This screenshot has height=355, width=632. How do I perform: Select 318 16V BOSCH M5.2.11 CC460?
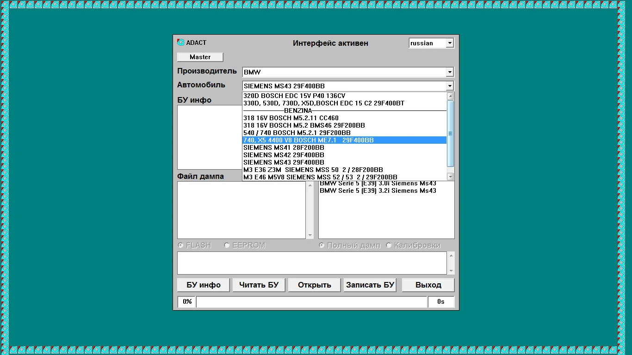pos(345,118)
